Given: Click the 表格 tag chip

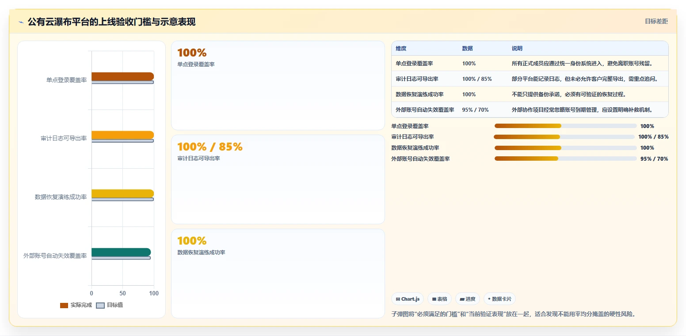Looking at the screenshot, I should [439, 299].
